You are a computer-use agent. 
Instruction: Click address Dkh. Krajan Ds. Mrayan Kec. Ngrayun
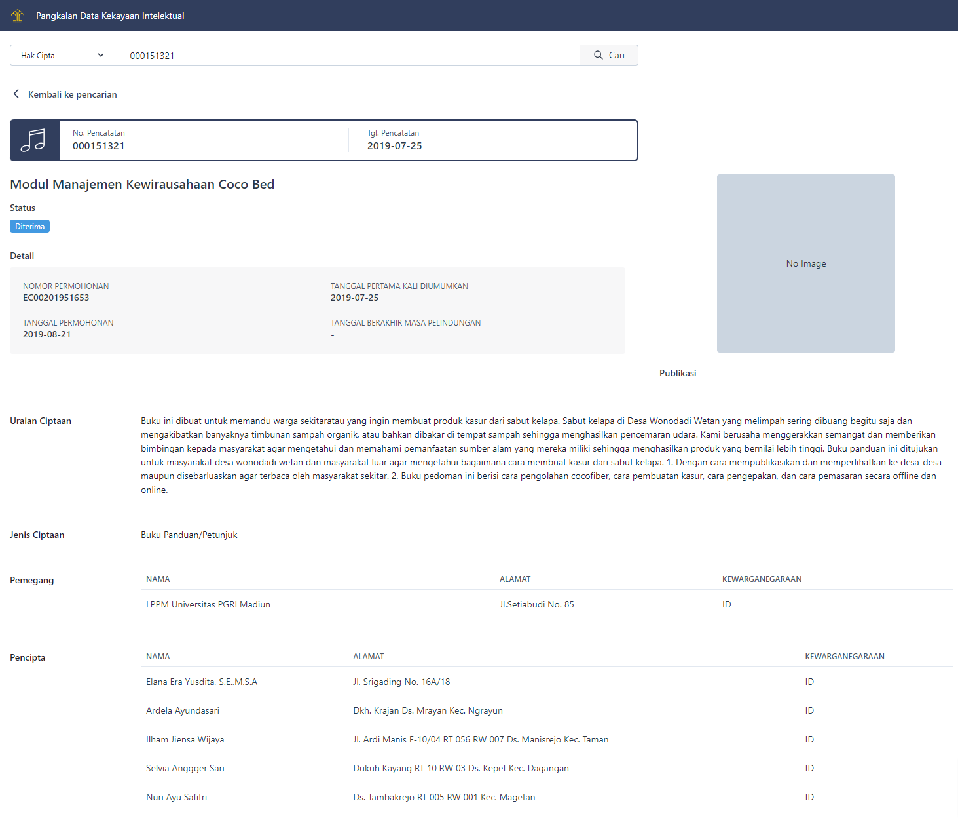(428, 710)
